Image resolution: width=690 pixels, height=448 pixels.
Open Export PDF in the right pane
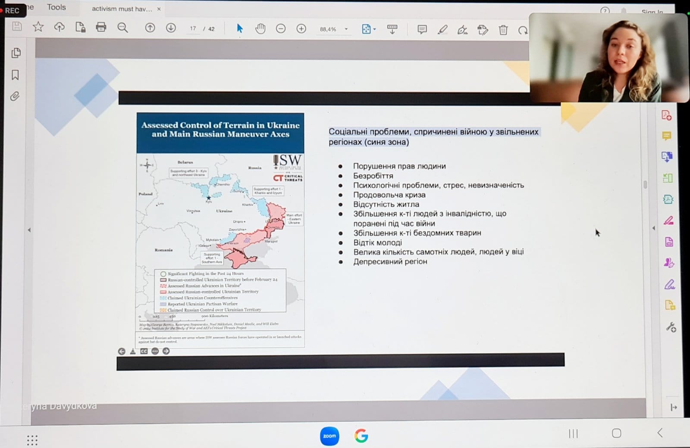click(667, 157)
